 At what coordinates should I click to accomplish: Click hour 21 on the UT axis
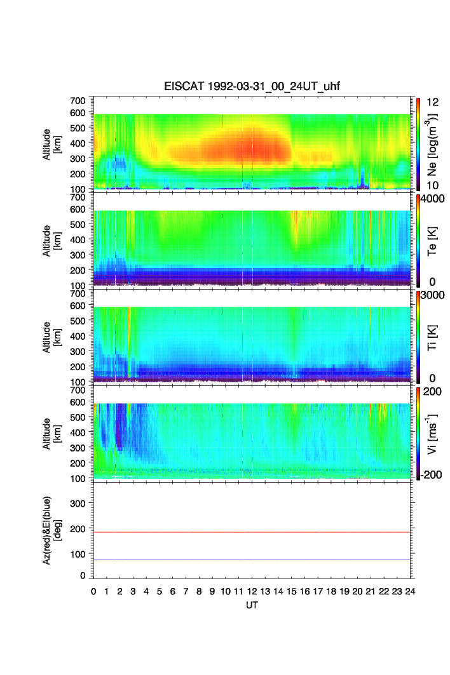click(371, 591)
